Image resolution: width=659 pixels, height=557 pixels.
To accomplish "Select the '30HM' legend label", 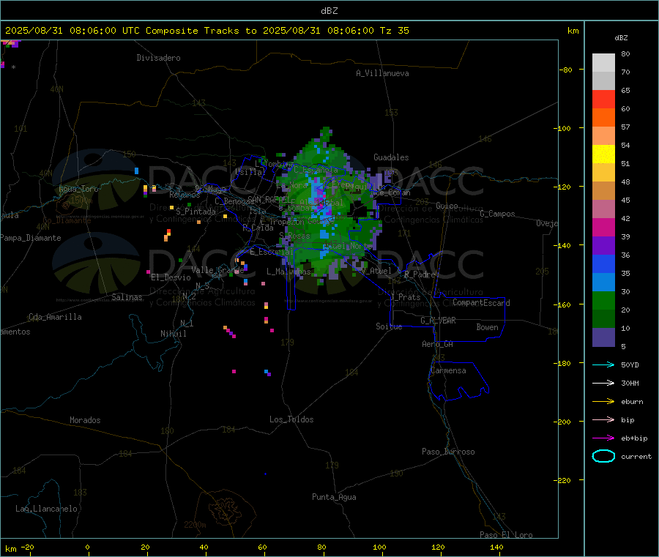I will (630, 383).
